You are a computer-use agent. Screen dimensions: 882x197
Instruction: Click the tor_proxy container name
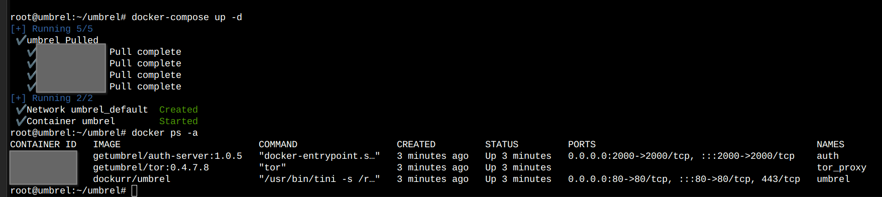[841, 167]
